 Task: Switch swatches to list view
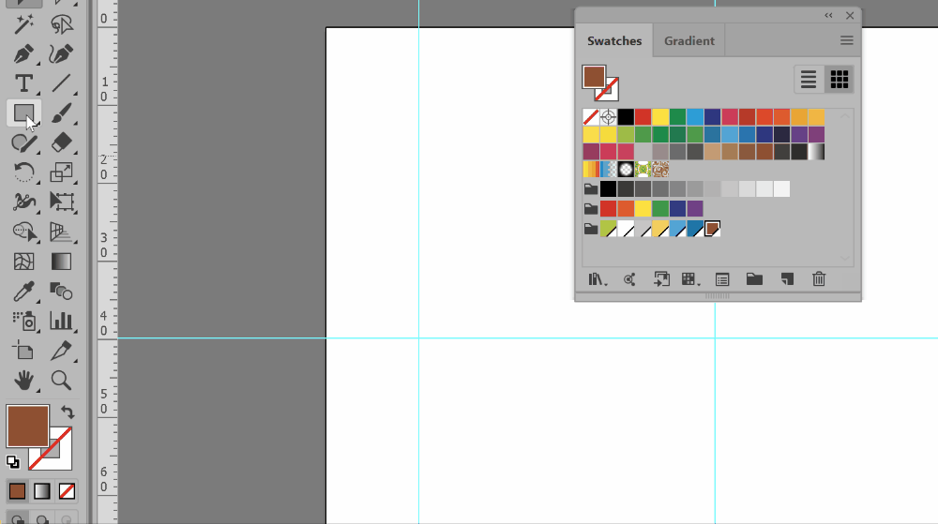(x=809, y=80)
